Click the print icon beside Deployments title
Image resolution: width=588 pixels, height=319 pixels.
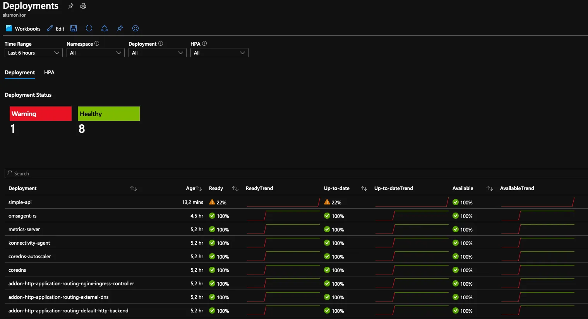pos(83,6)
